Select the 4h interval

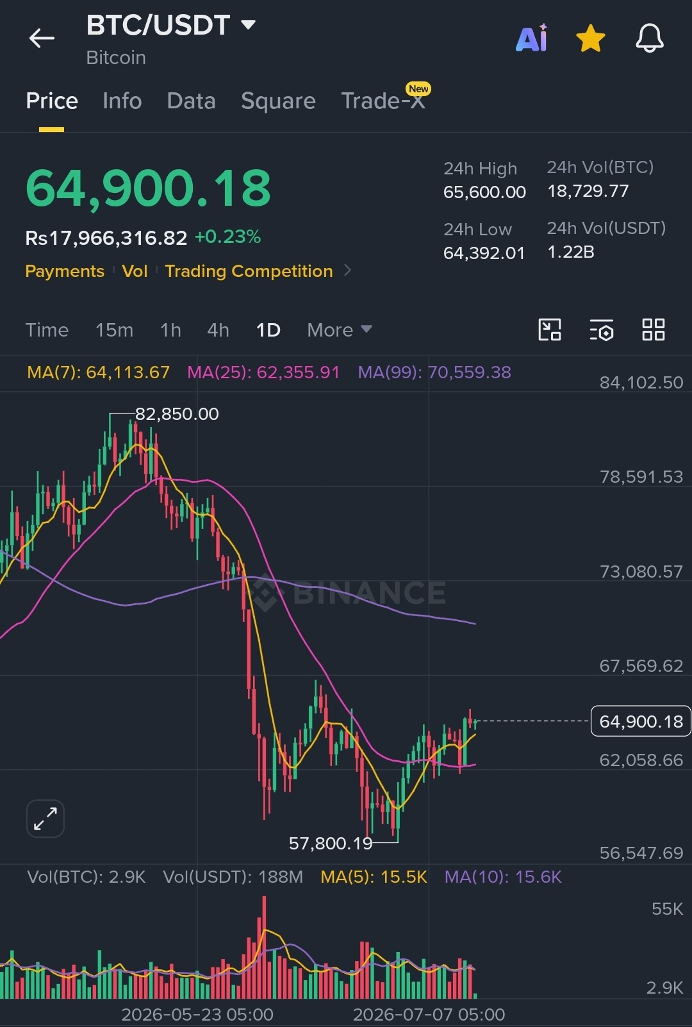218,330
